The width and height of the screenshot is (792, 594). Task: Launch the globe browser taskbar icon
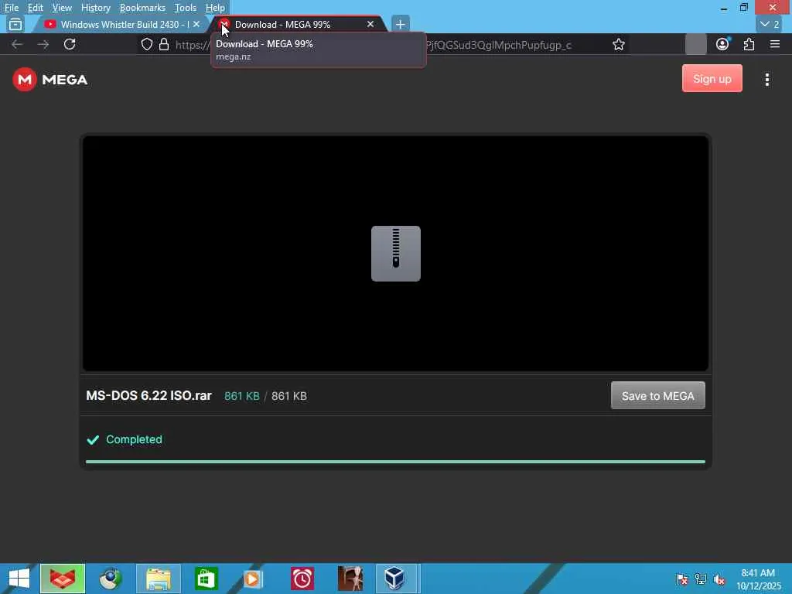tap(110, 579)
